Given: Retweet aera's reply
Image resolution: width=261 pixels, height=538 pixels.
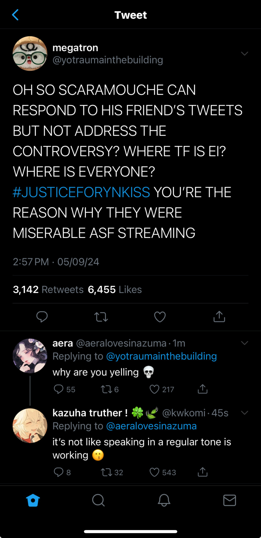Looking at the screenshot, I should pos(106,389).
